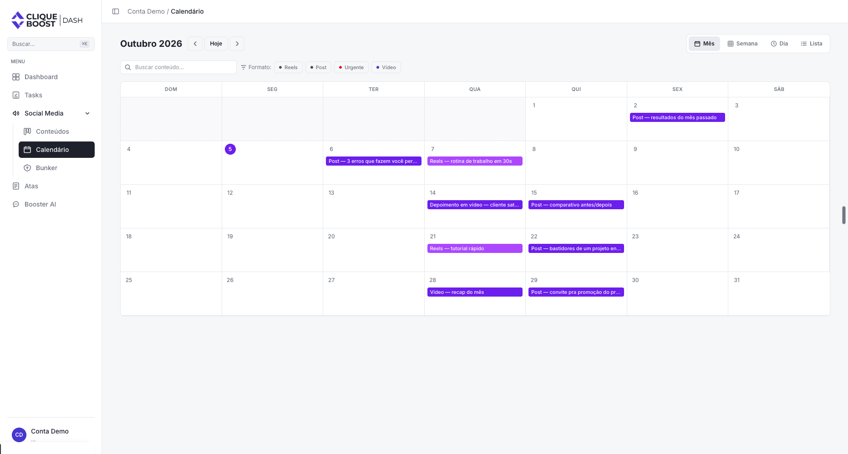The image size is (848, 454).
Task: Go to the previous month
Action: [195, 44]
